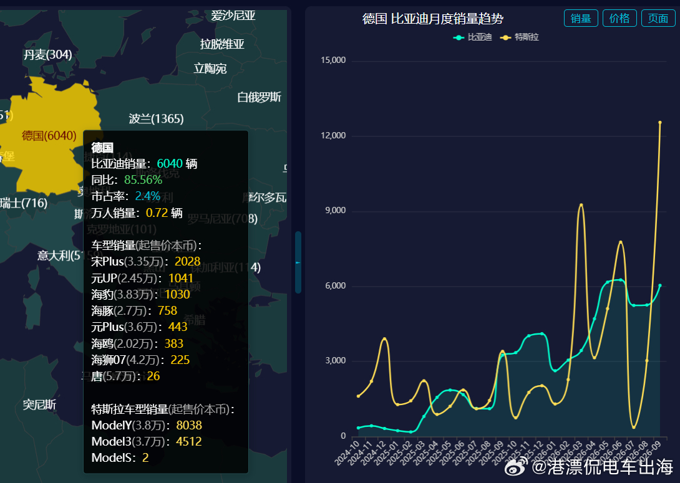This screenshot has height=483, width=680.
Task: Click the 同比 85.56% value
Action: tap(143, 179)
